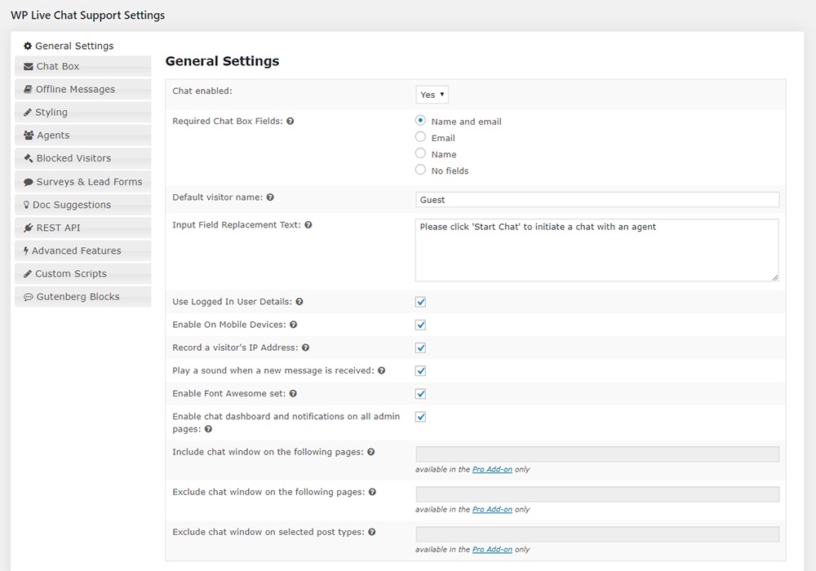Click help icon for Input Field Replacement Text

[308, 224]
